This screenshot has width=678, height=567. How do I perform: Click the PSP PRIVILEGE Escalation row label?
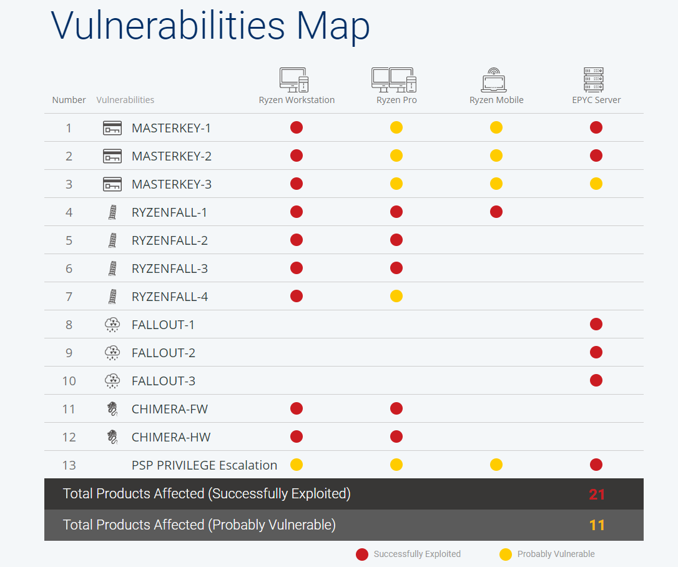[x=204, y=465]
